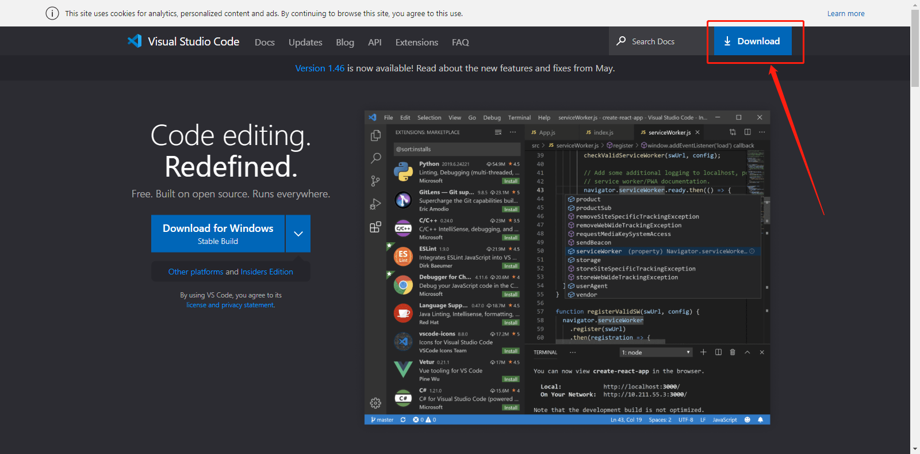The height and width of the screenshot is (454, 920).
Task: Click the split editor icon
Action: (x=747, y=132)
